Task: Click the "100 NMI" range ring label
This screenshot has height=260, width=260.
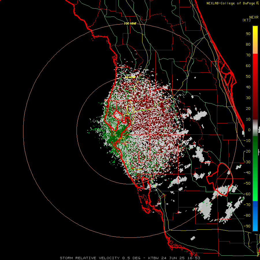Action: [130, 24]
